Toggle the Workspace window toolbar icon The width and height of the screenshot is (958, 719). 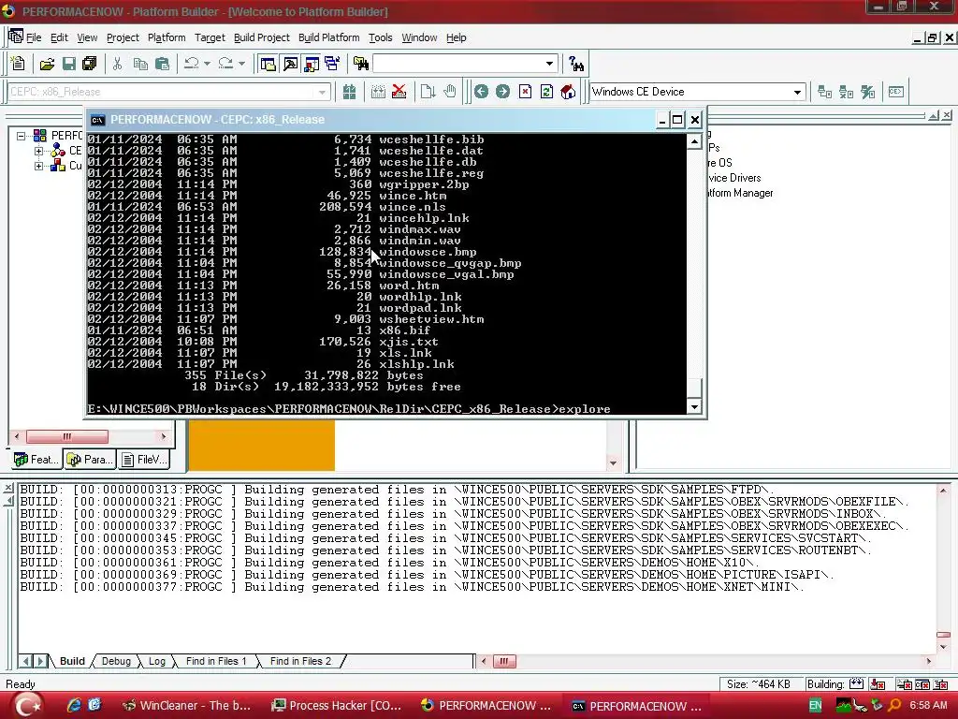(x=268, y=64)
